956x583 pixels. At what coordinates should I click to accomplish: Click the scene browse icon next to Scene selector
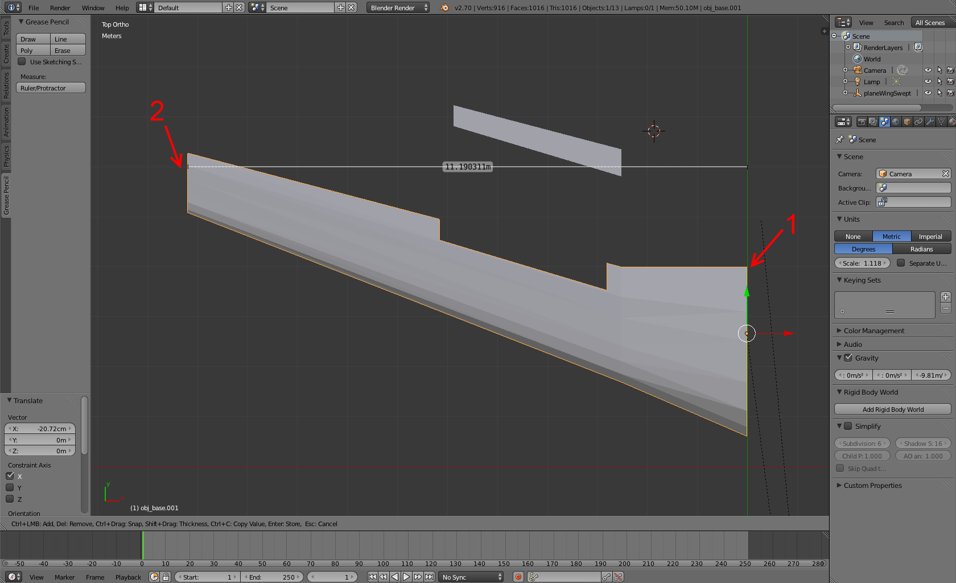[x=257, y=7]
